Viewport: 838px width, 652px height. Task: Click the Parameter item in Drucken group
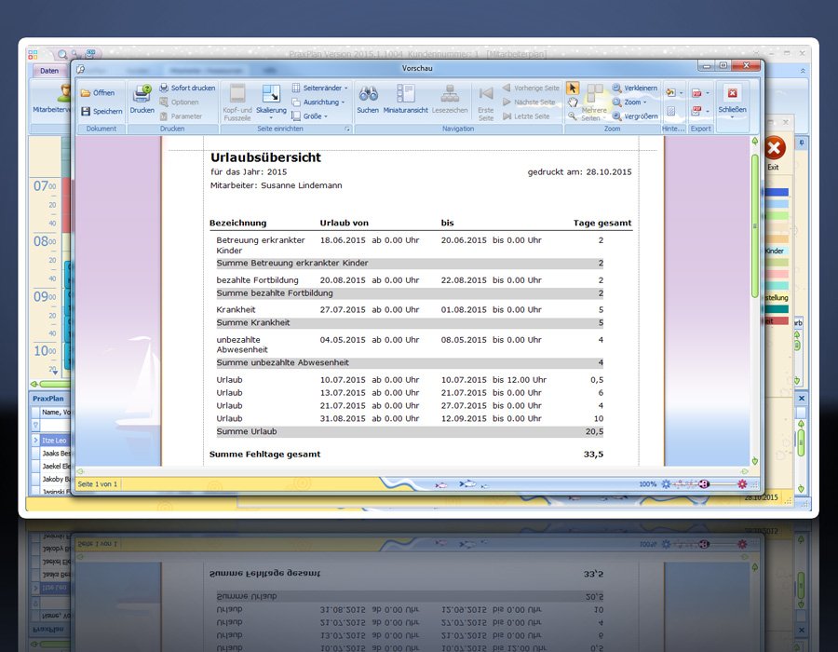[182, 116]
